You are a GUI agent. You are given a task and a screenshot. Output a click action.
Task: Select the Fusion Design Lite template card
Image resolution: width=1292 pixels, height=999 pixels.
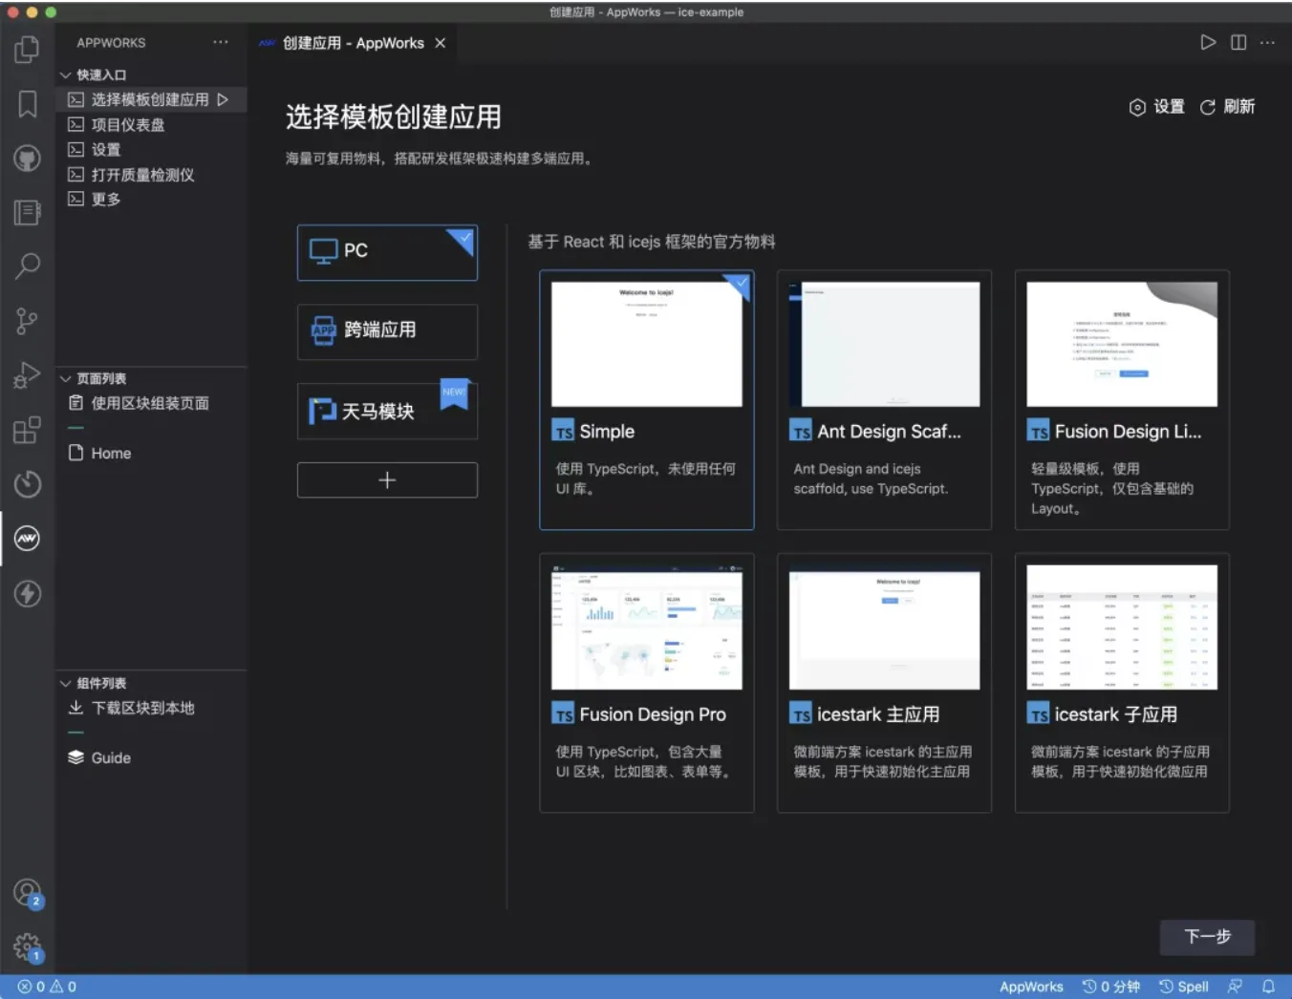1122,400
